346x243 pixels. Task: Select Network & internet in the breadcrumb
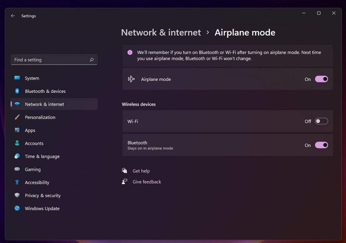[161, 32]
